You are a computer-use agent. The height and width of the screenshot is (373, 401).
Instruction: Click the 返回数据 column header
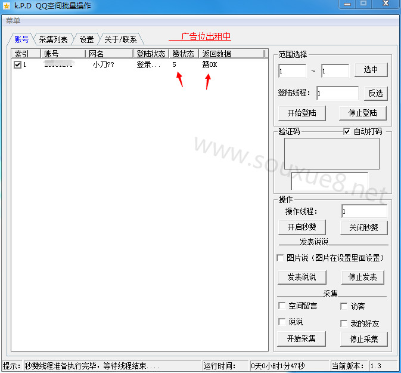[x=231, y=54]
